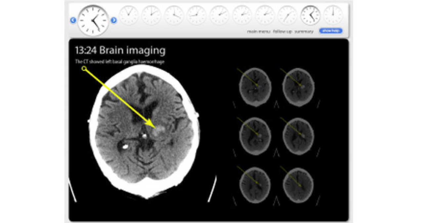428x223 pixels.
Task: Select the first small clock in timeline
Action: pyautogui.click(x=128, y=15)
